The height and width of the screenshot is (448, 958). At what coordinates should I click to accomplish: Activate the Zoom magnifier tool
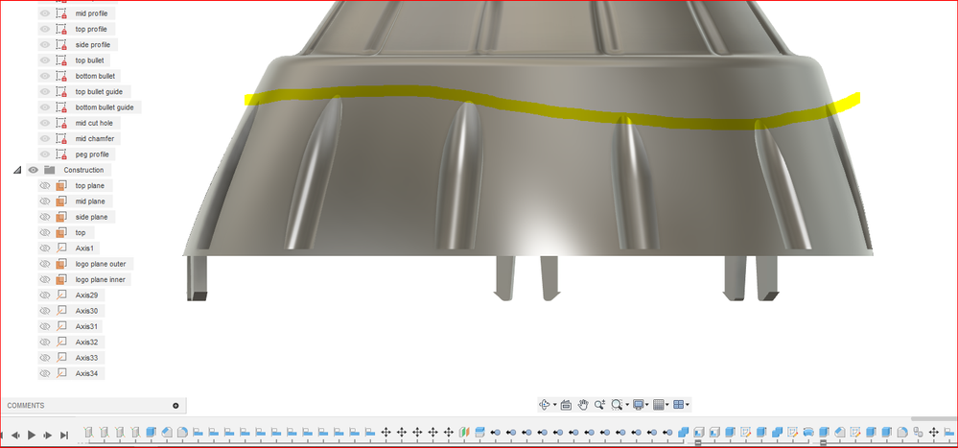(600, 405)
